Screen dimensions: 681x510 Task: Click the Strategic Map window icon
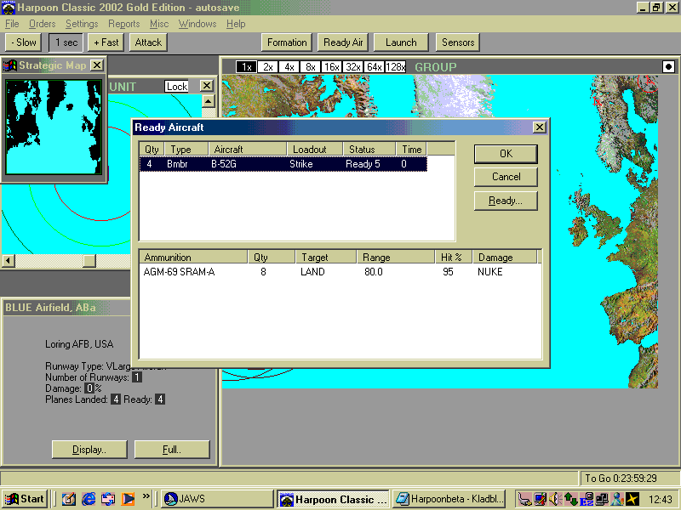9,65
